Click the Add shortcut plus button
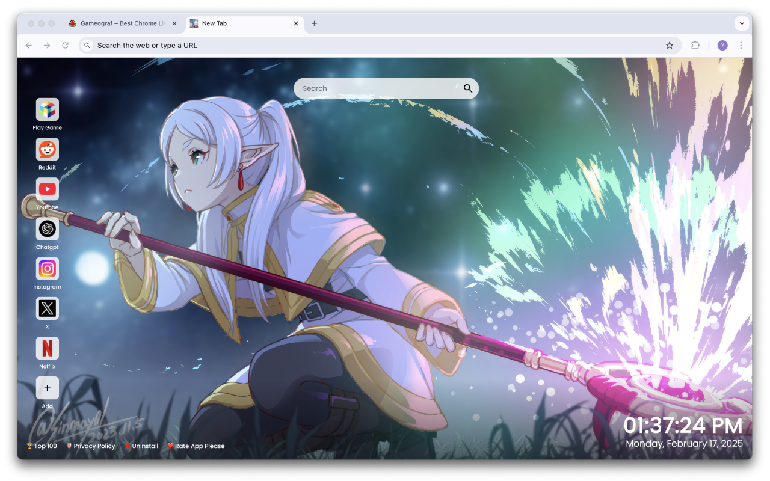Viewport: 770px width, 481px height. 47,388
